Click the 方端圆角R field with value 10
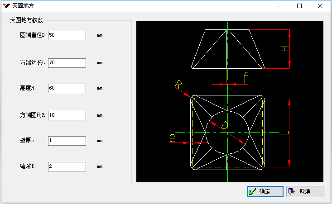The image size is (332, 204). point(67,115)
